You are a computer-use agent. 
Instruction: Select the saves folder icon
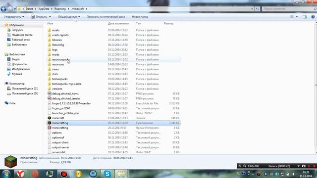[50, 69]
